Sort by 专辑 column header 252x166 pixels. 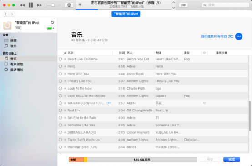158,53
